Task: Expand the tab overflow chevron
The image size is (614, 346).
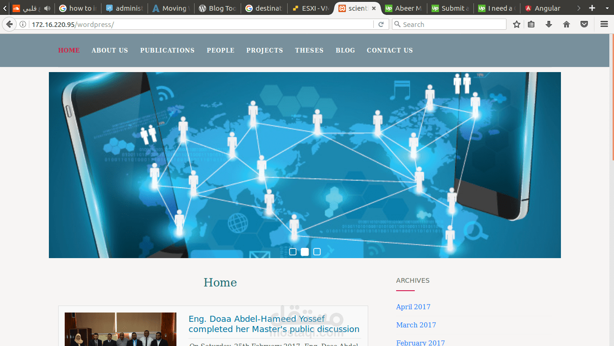Action: tap(579, 8)
